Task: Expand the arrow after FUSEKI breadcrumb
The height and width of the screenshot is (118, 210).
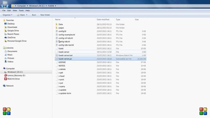Action: 55,6
